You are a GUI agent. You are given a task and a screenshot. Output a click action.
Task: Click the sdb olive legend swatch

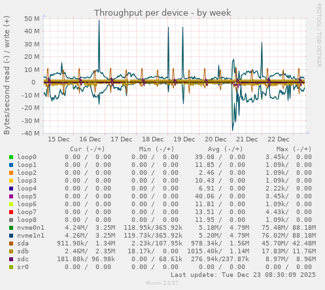11,251
